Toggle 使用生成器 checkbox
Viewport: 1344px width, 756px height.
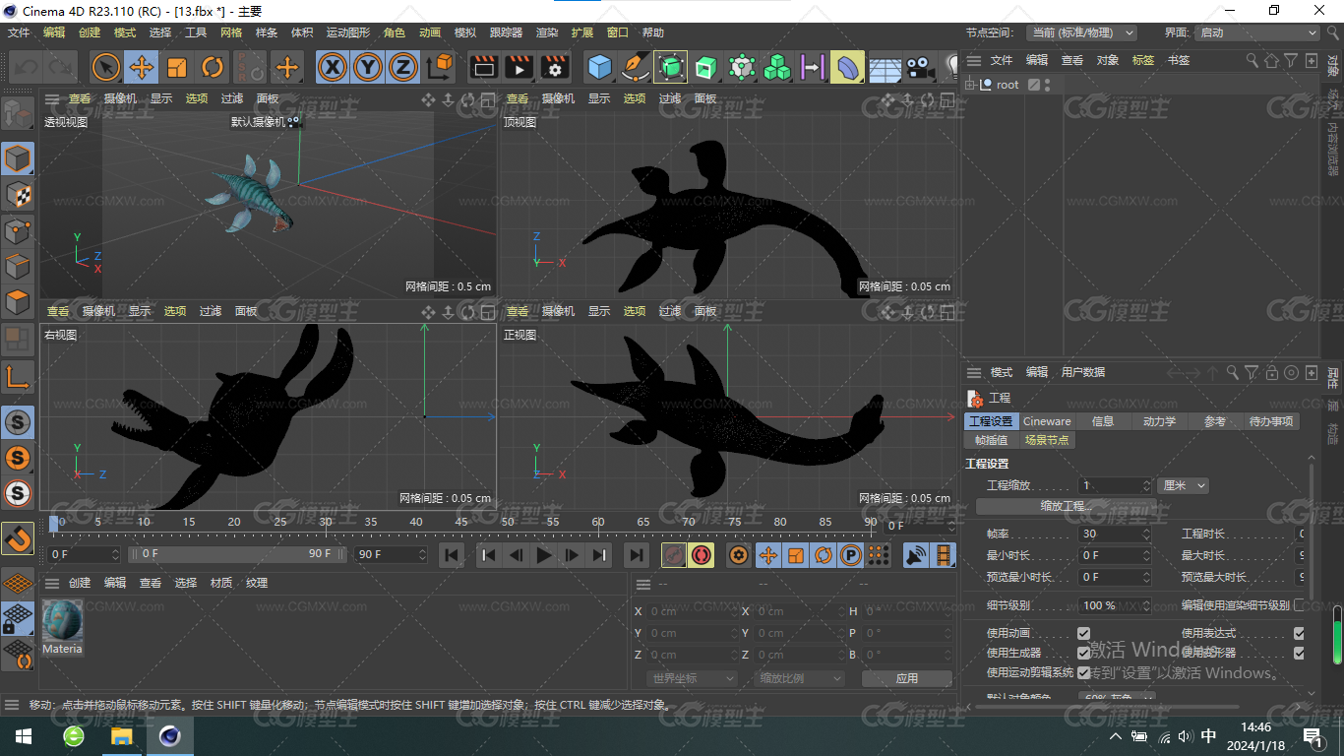[1084, 653]
